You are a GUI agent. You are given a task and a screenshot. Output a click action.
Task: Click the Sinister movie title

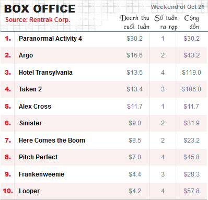[x=30, y=123]
